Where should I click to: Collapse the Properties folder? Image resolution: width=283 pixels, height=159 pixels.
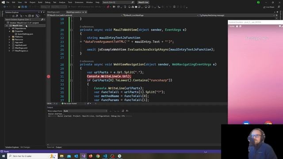coord(9,31)
